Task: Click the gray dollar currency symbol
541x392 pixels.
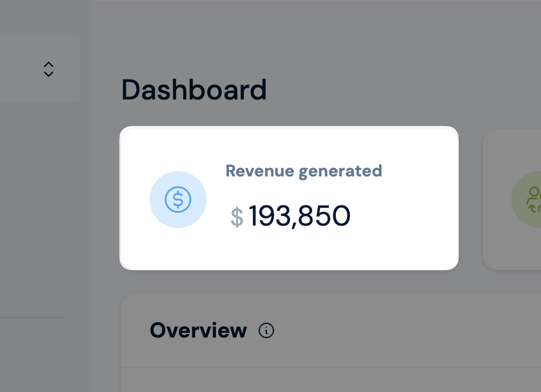Action: click(237, 217)
